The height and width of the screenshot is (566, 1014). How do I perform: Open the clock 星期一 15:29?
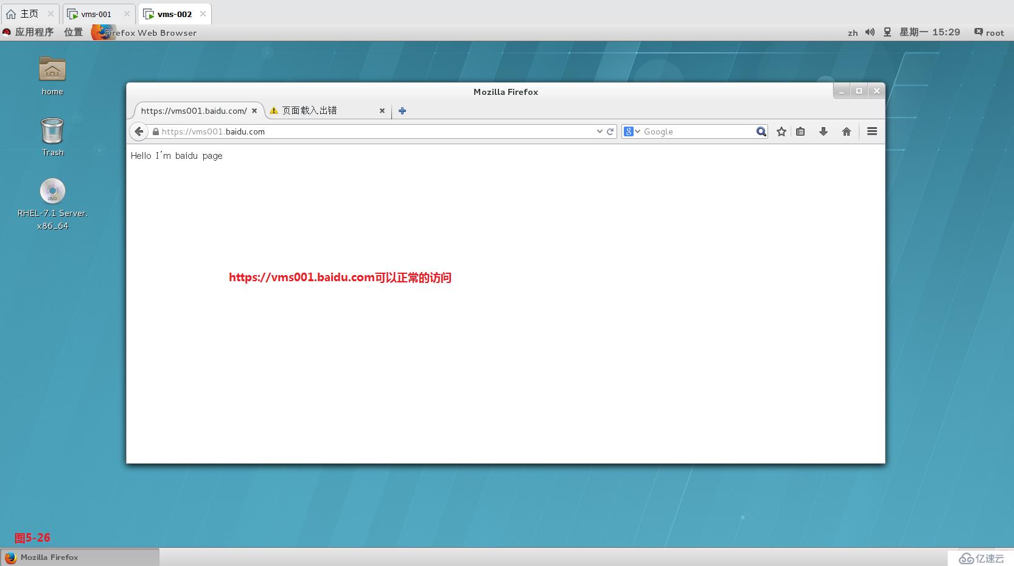(x=929, y=32)
